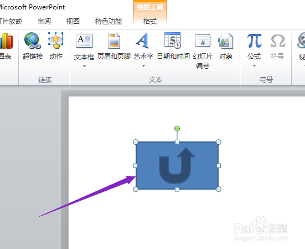The image size is (305, 249).
Task: Click the green rotation handle
Action: (x=177, y=129)
